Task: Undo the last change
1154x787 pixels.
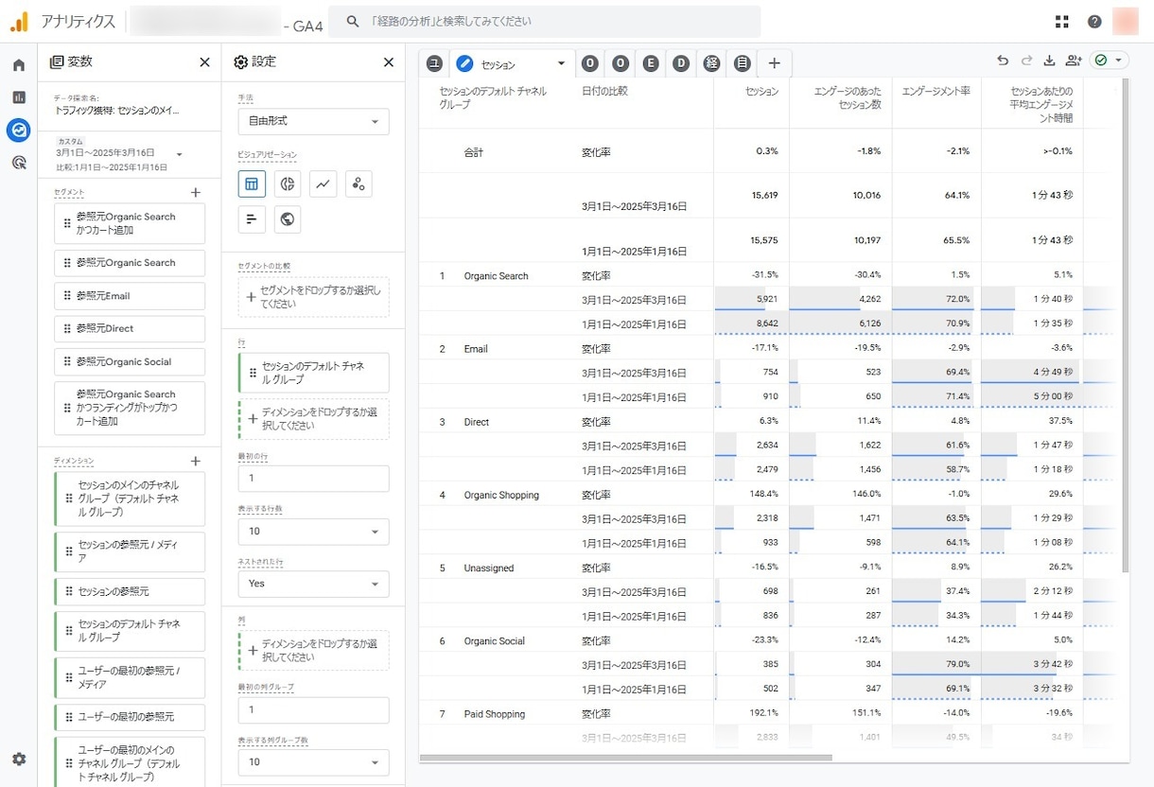Action: [x=1003, y=61]
